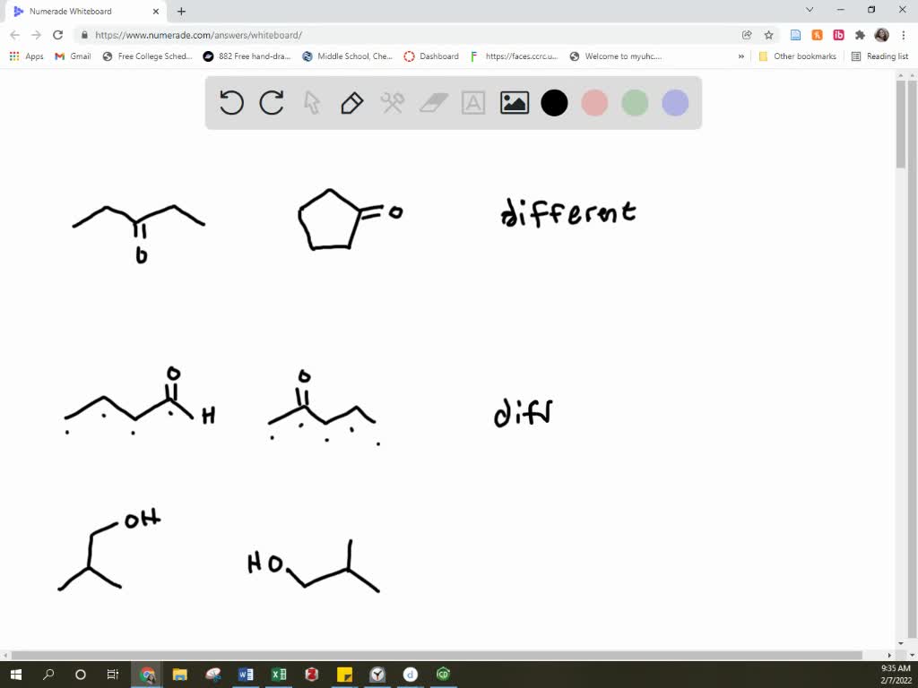Open the Windows Start menu

click(16, 675)
